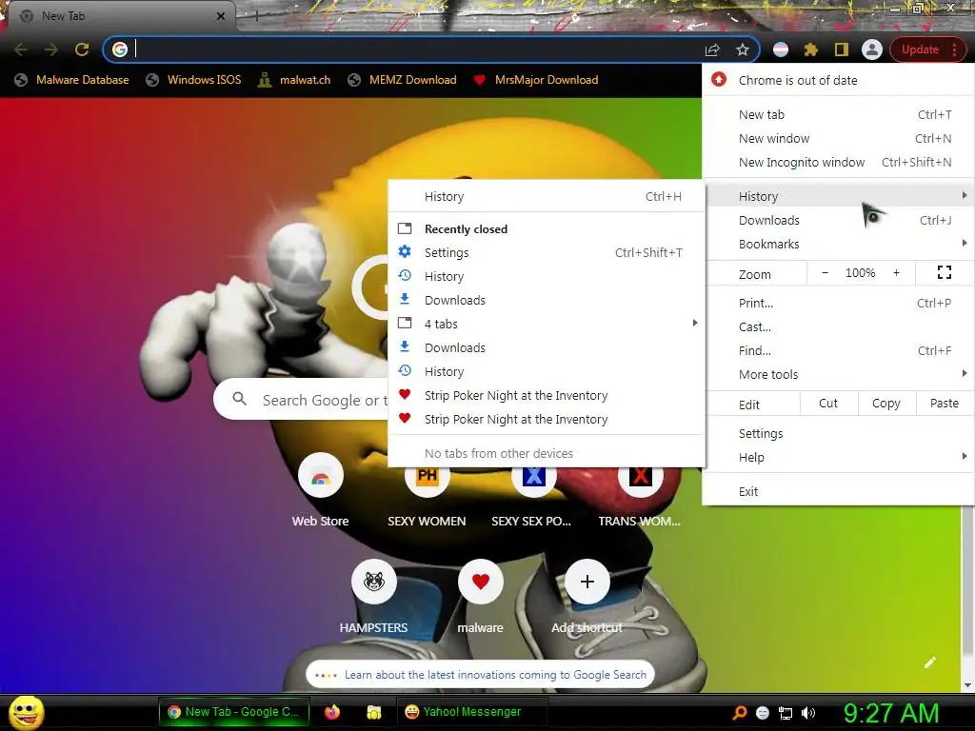975x731 pixels.
Task: Click Cut in the Edit row
Action: point(828,404)
